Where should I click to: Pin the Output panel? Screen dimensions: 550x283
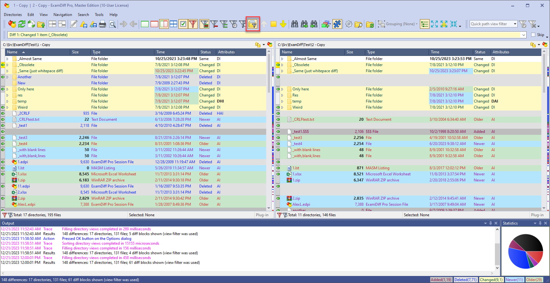click(x=490, y=223)
